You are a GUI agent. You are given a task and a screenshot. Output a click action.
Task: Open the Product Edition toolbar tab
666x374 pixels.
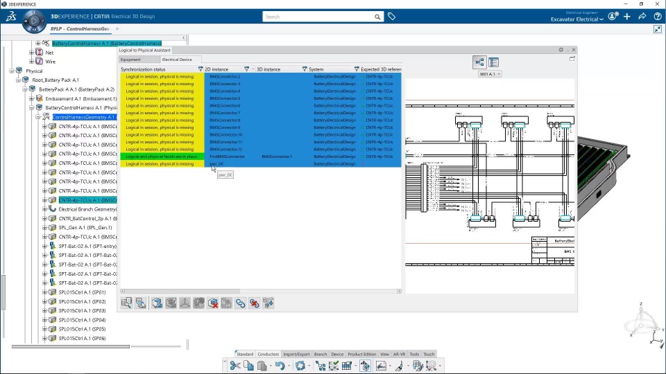(362, 354)
